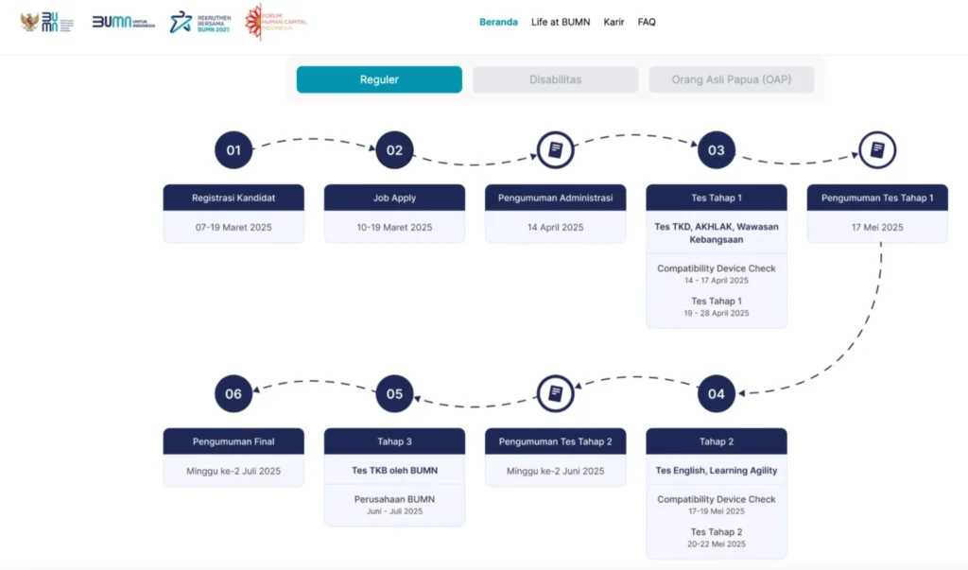Click Tes TKD, AKHLAK, Wawasan Kebangsaan text
The height and width of the screenshot is (570, 968).
717,233
